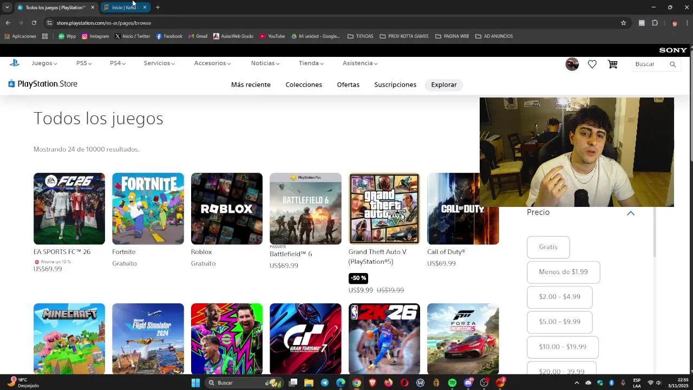Select the Menos de $1.99 filter
Screen dimensions: 693x390
[x=563, y=272]
